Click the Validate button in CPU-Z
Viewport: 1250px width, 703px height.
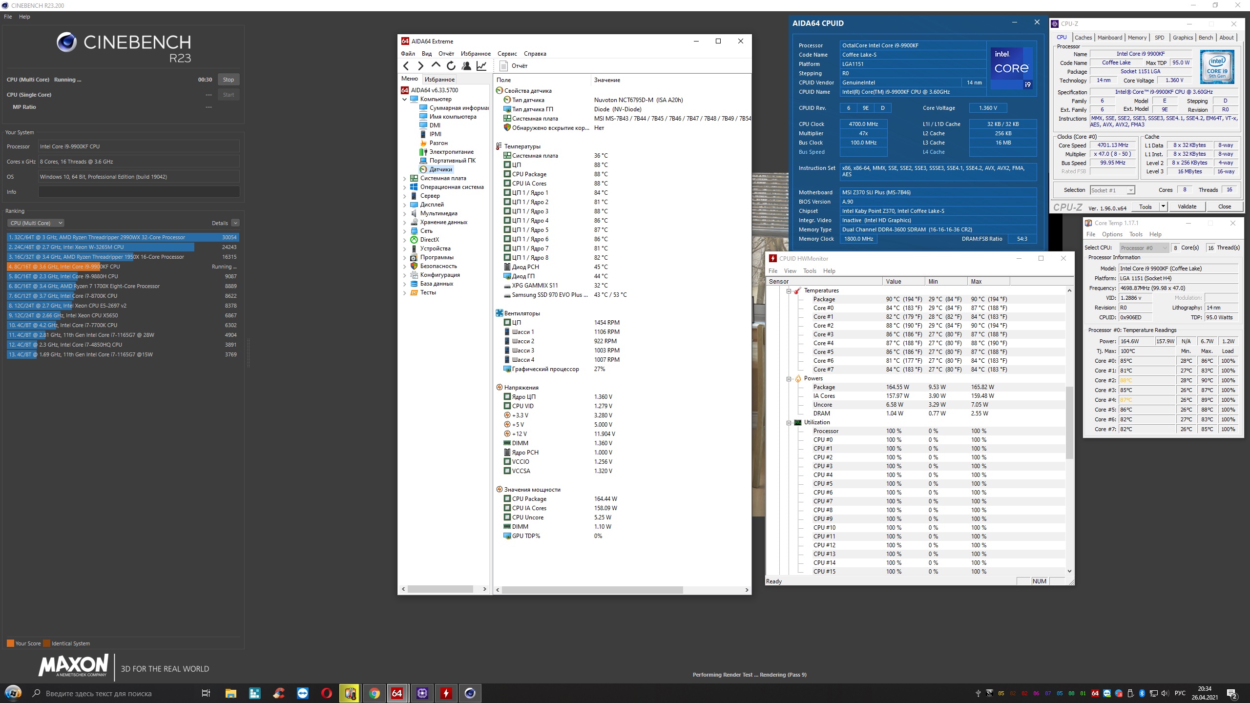click(x=1187, y=207)
